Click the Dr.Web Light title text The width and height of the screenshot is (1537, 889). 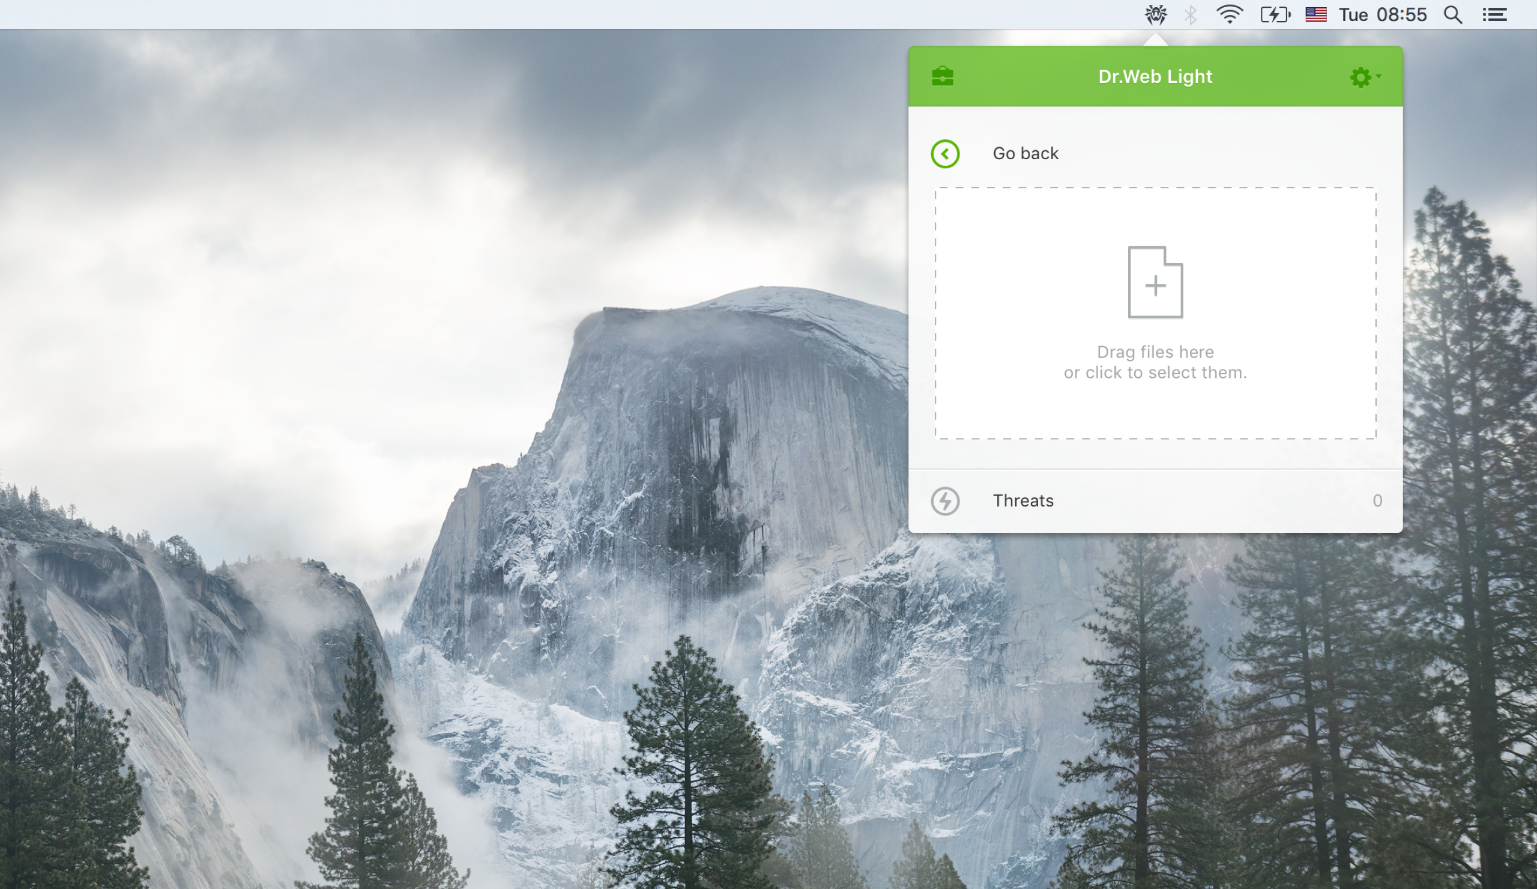pos(1155,77)
